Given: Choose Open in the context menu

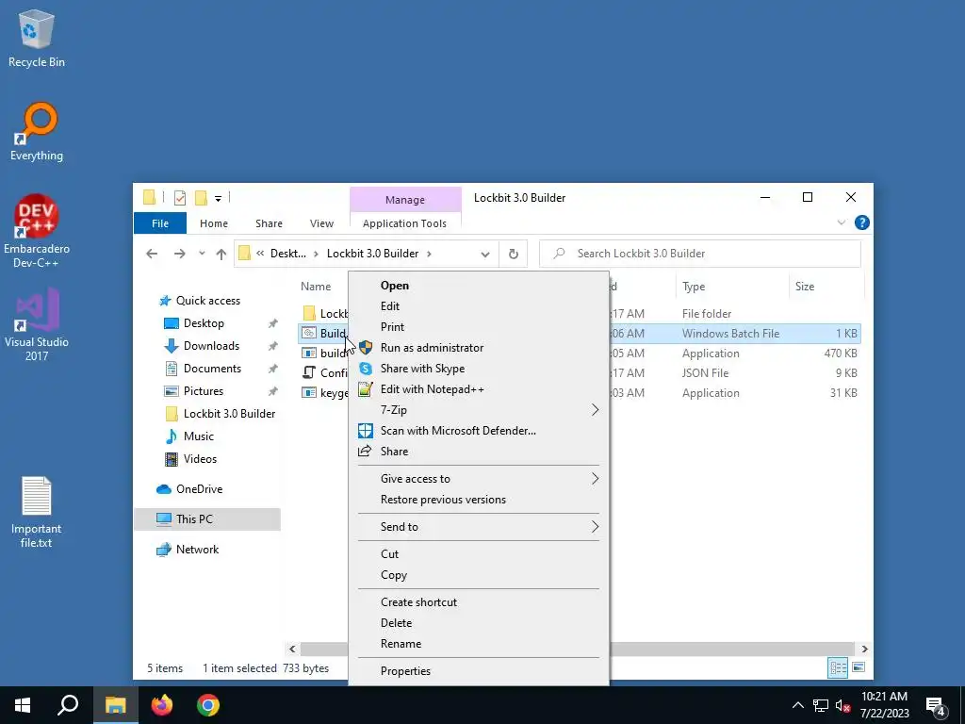Looking at the screenshot, I should point(479,286).
